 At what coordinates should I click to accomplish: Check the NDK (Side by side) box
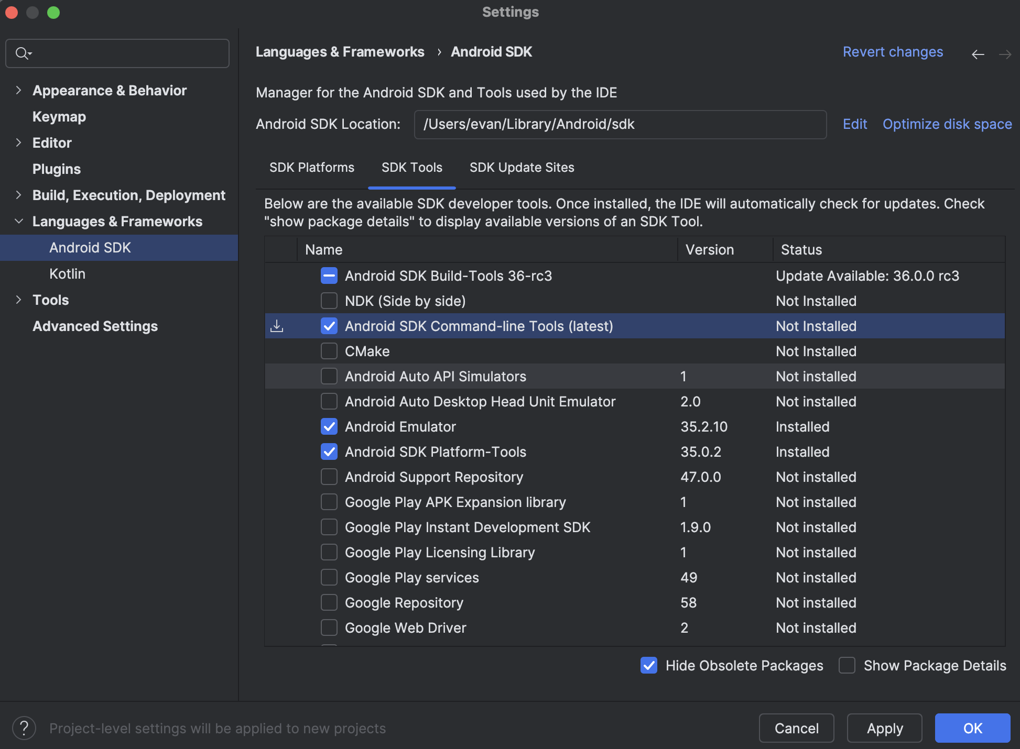click(x=329, y=301)
